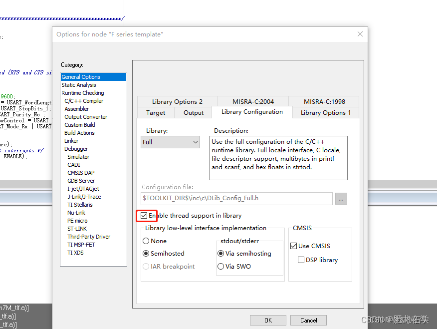The width and height of the screenshot is (437, 329).
Task: Select Custom Build category
Action: [80, 125]
